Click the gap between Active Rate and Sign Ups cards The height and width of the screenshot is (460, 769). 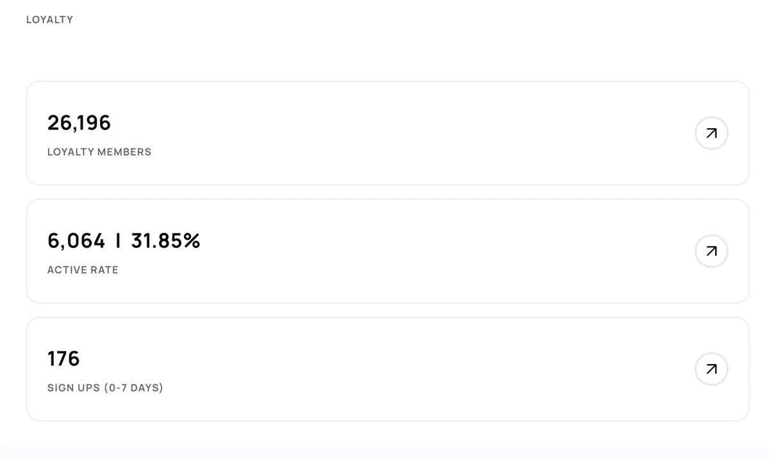coord(384,310)
